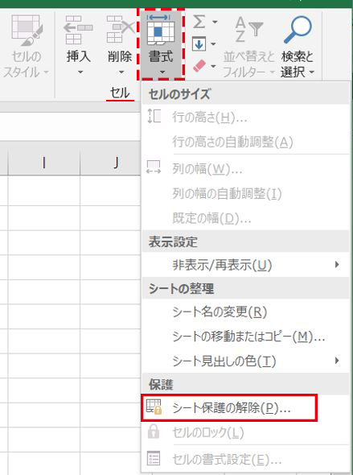Click the 削除 cells icon
The width and height of the screenshot is (353, 475).
click(x=120, y=30)
